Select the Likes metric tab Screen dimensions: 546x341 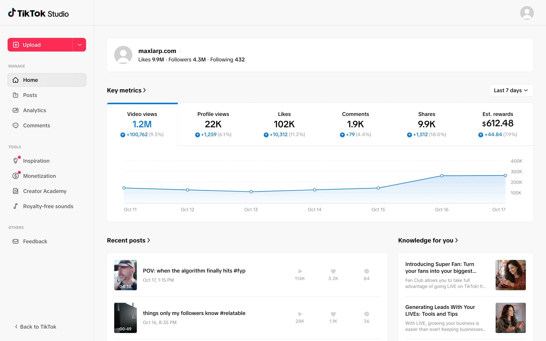(x=284, y=124)
